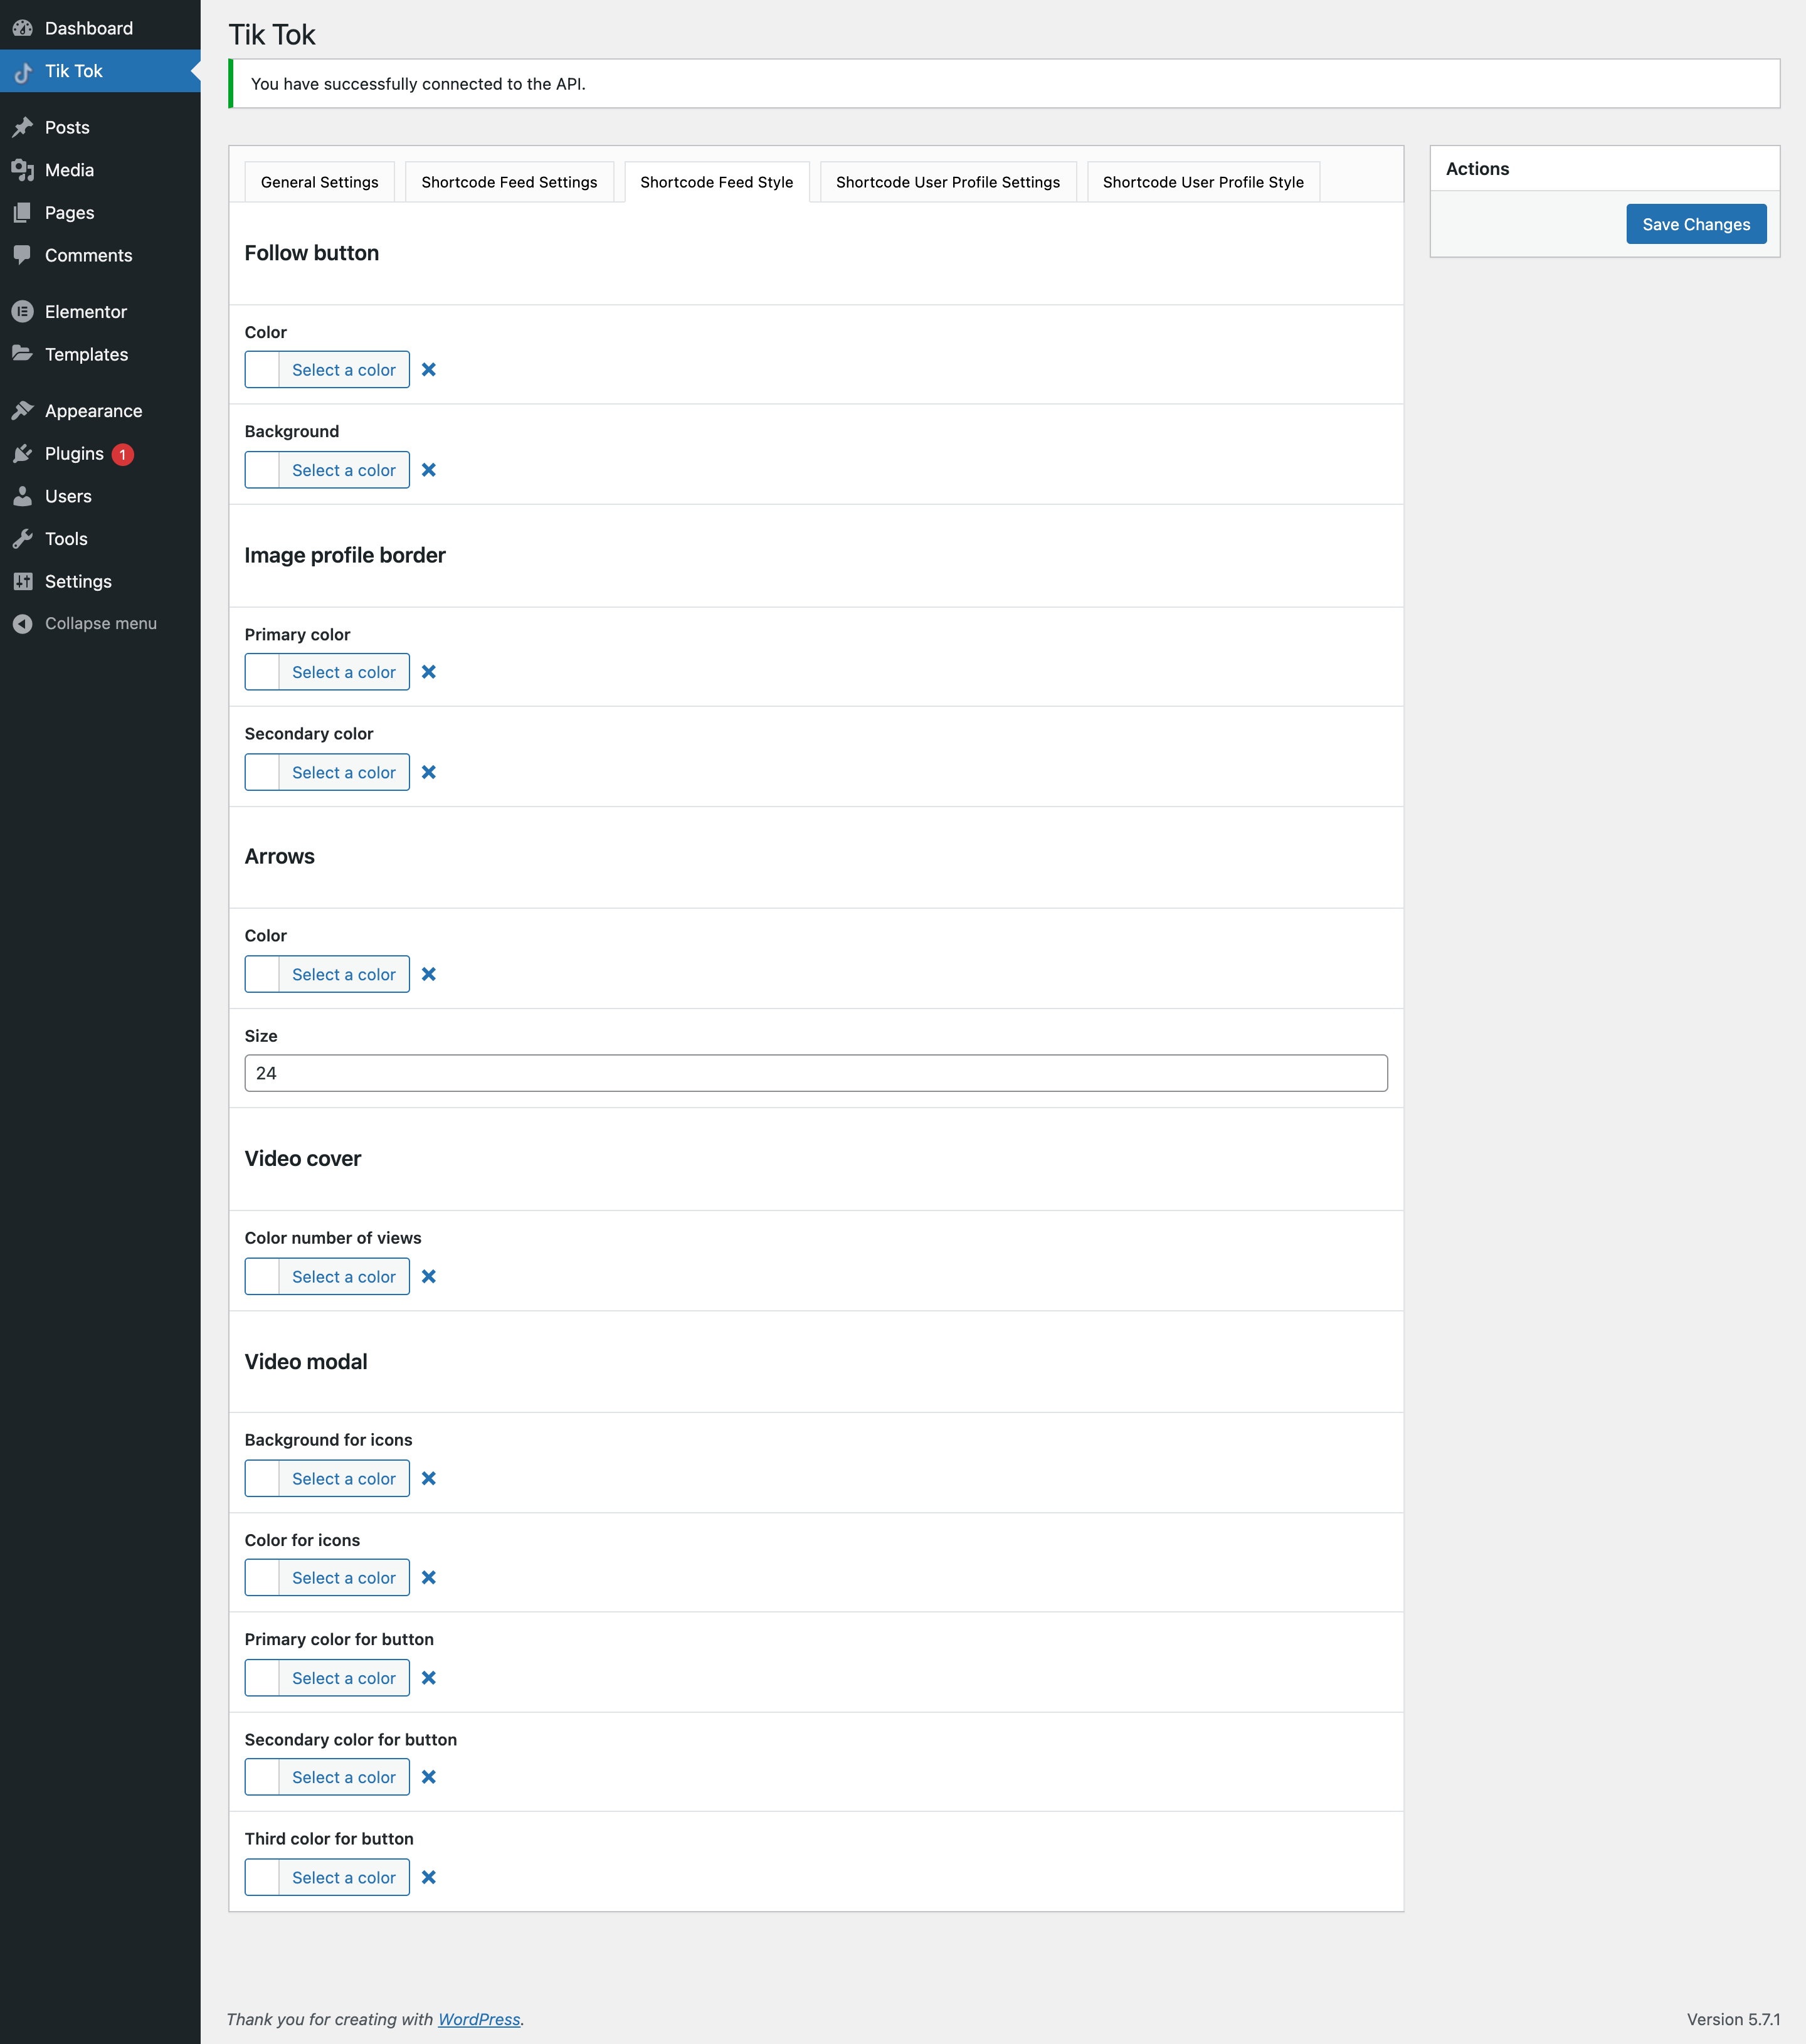Image resolution: width=1806 pixels, height=2044 pixels.
Task: Open the Dashboard icon in sidebar
Action: [x=23, y=28]
